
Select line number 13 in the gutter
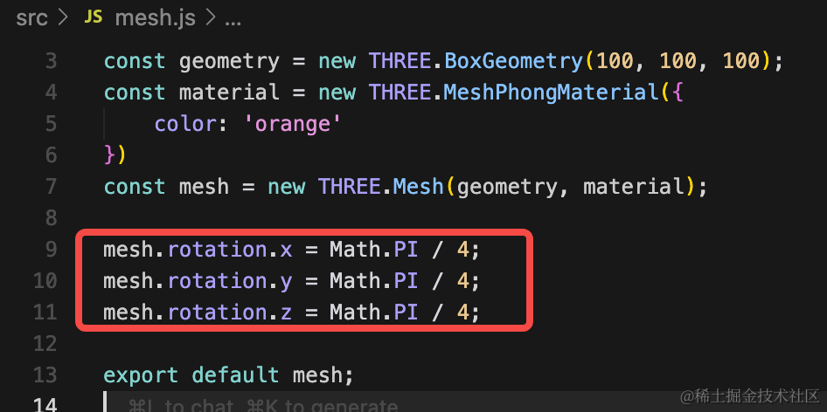click(45, 374)
